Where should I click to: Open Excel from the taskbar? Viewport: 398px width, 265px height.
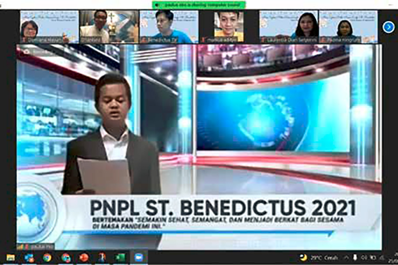120,257
